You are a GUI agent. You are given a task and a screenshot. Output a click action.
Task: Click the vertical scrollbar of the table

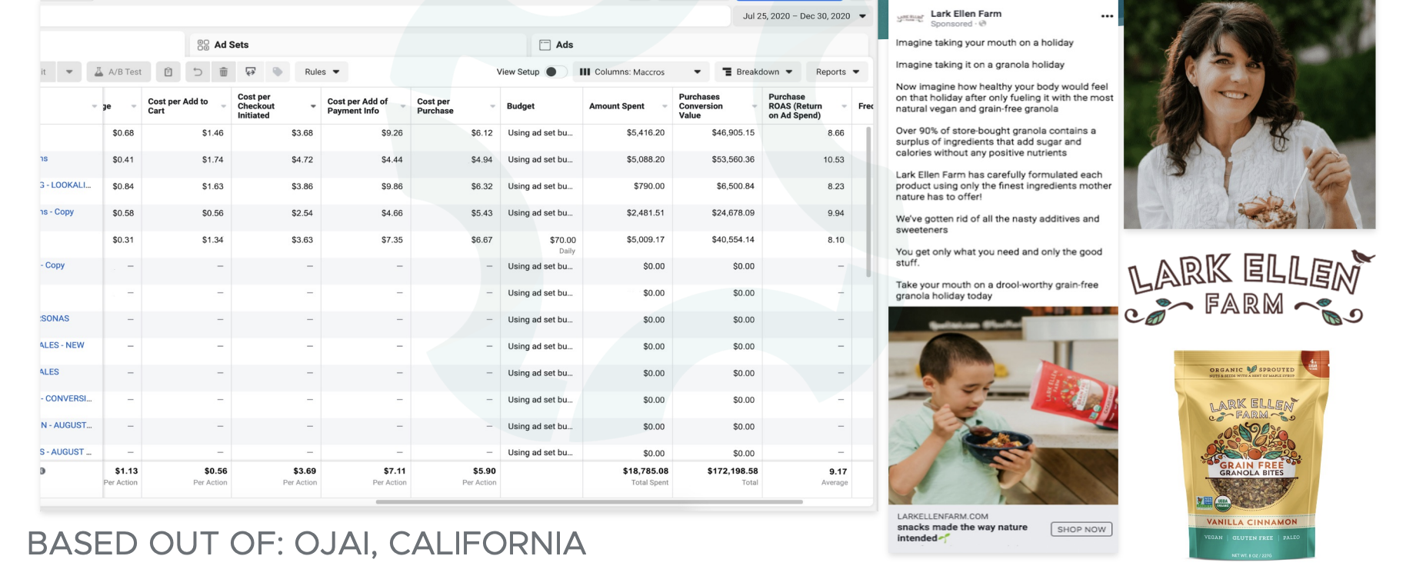point(869,201)
